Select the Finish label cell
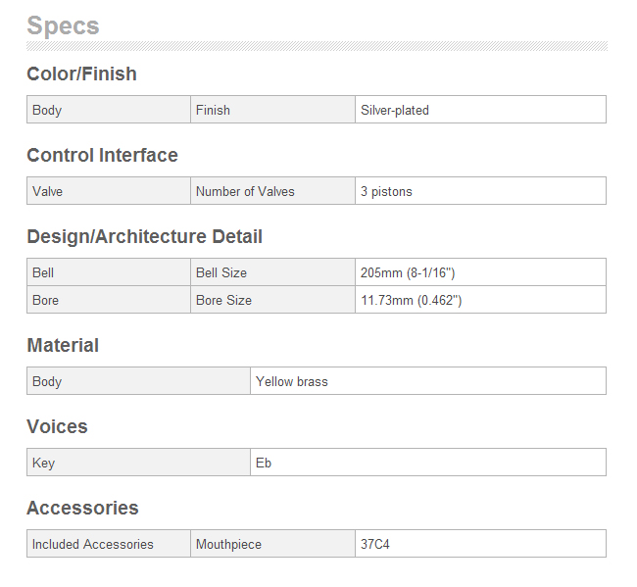The width and height of the screenshot is (637, 587). 272,110
